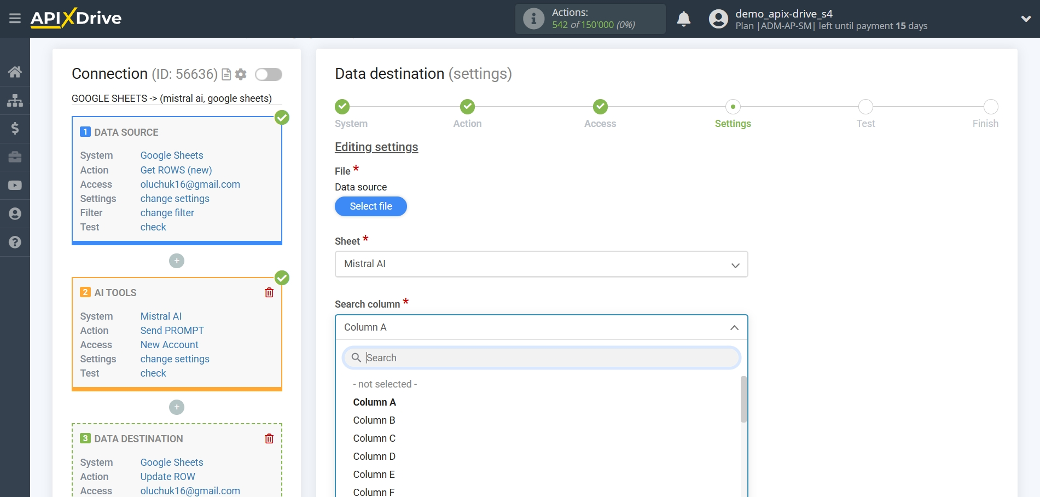Click the sidebar hamburger menu
Screen dimensions: 1040x497
pos(15,18)
